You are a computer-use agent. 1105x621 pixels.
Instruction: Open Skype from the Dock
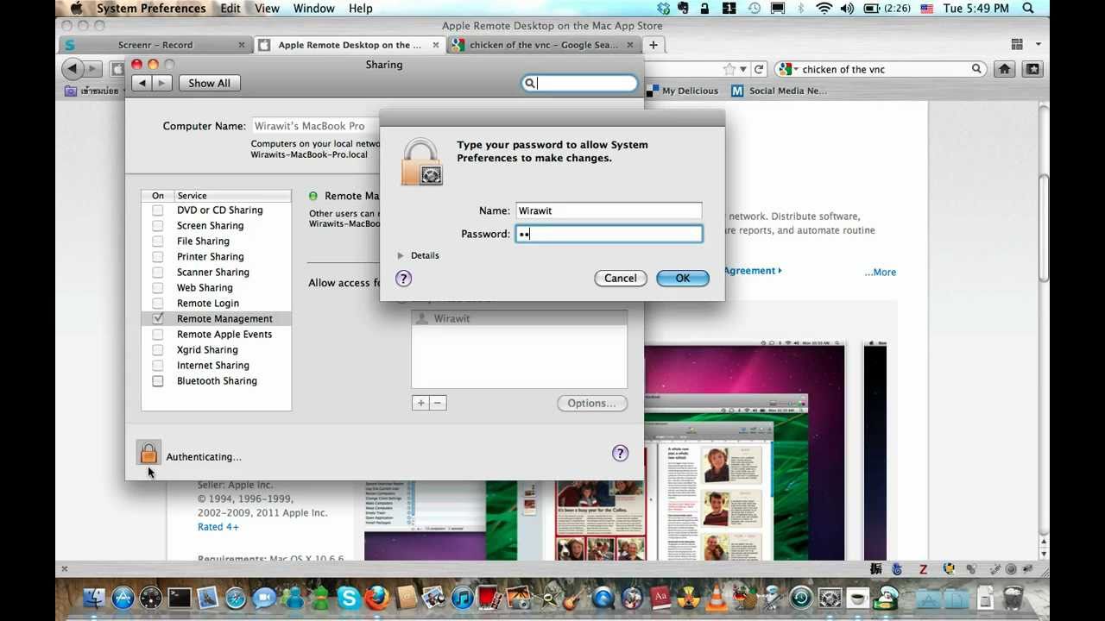click(349, 597)
